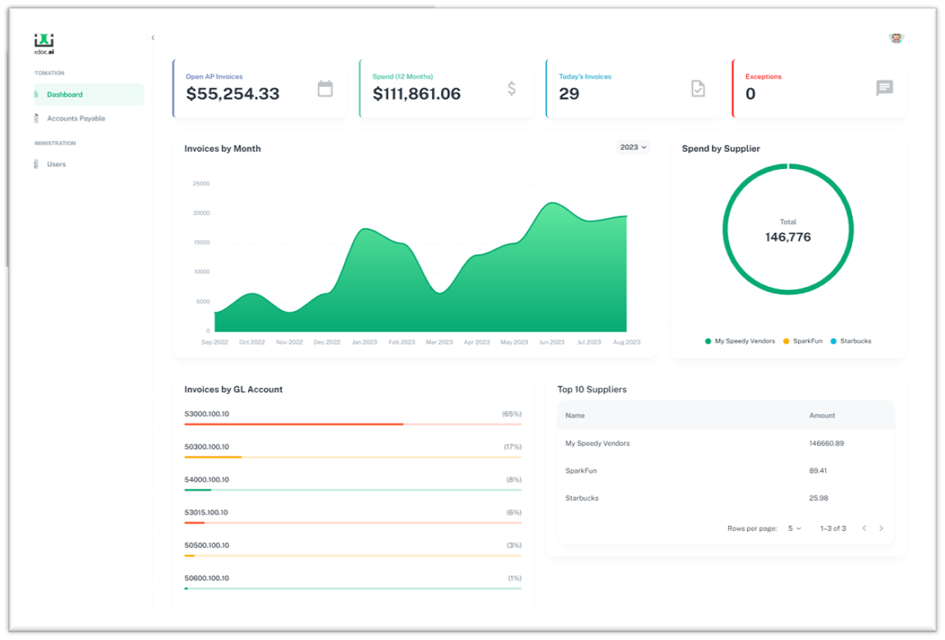945x640 pixels.
Task: Click the calendar icon on Open AP Invoices
Action: (x=325, y=89)
